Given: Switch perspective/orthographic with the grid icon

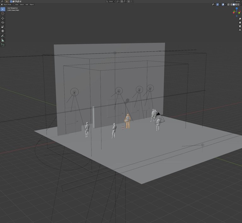Looking at the screenshot, I should 240,30.
